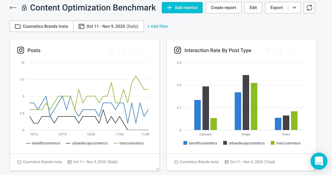Screen dimensions: 332x175
Task: Open more options on Interaction Rate widget
Action: [292, 50]
